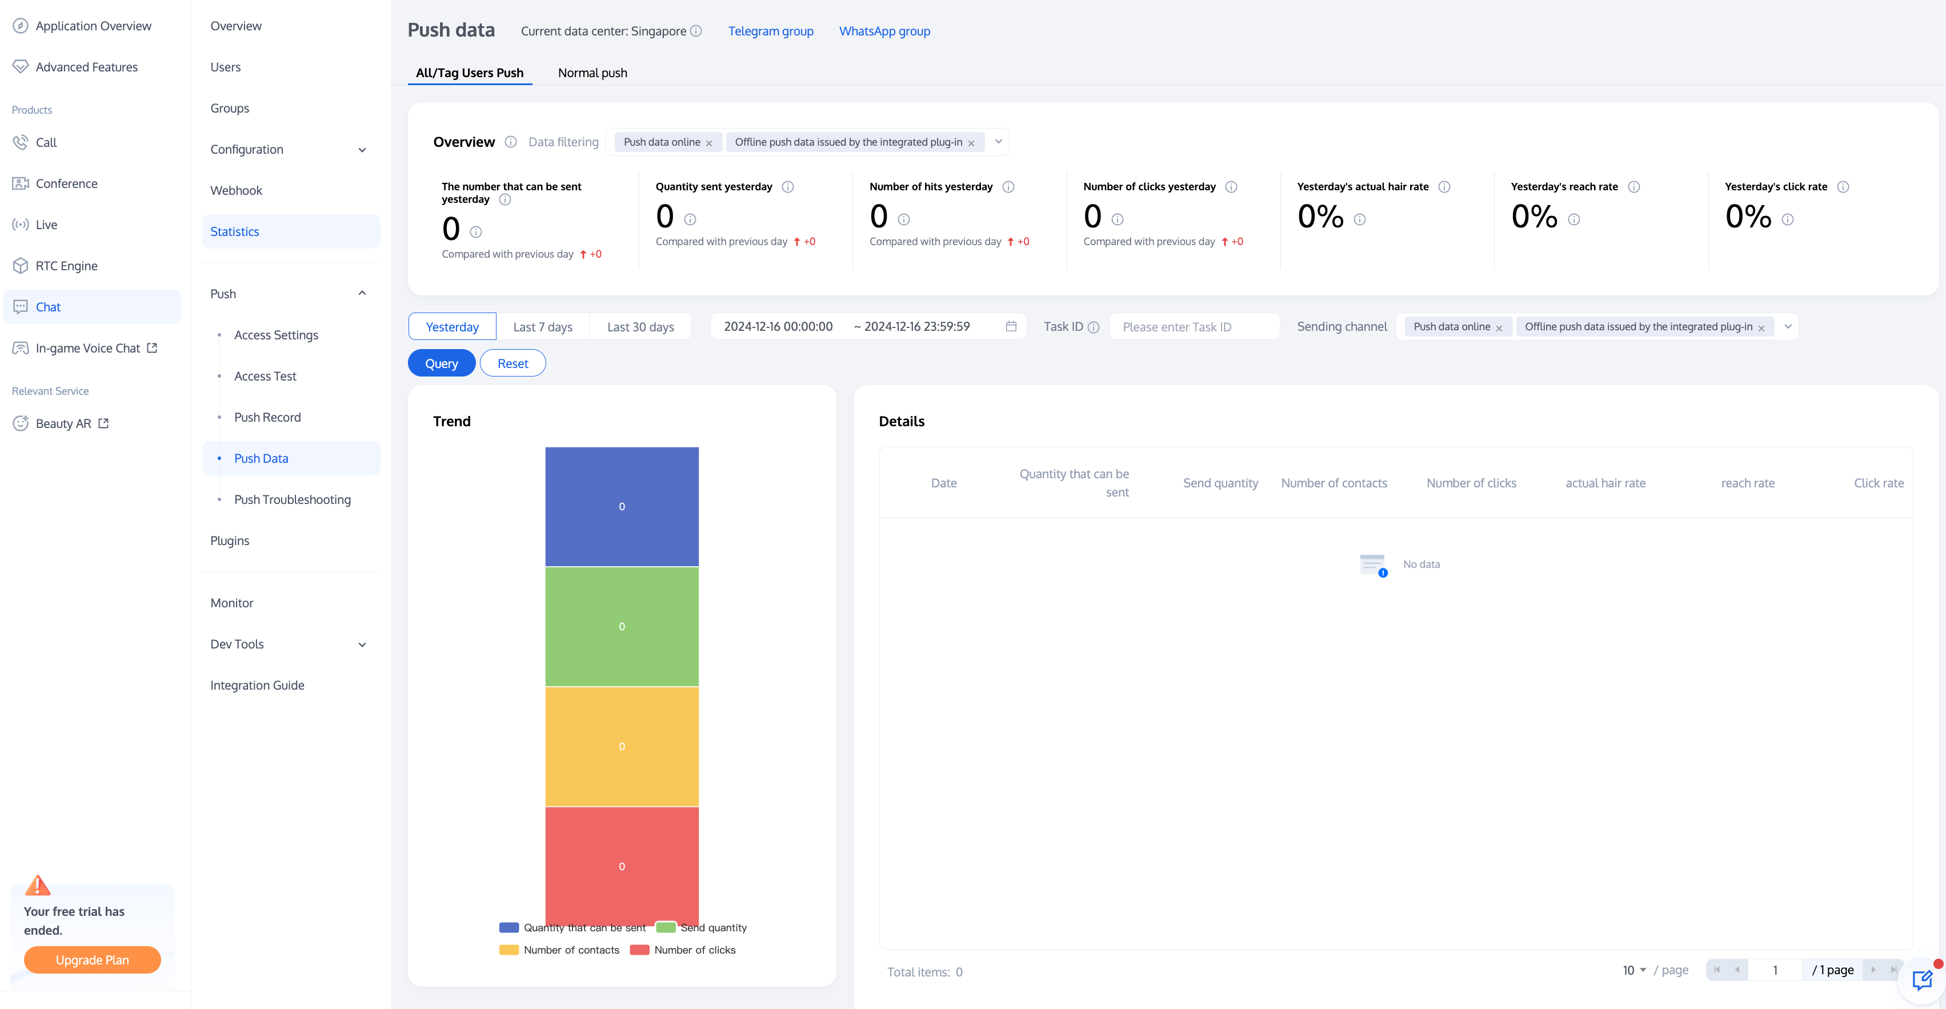This screenshot has height=1009, width=1946.
Task: Click the RTC Engine cube icon
Action: click(x=21, y=266)
